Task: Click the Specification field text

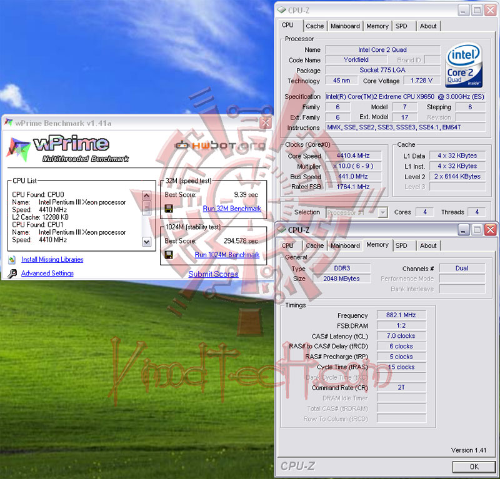Action: click(x=405, y=97)
